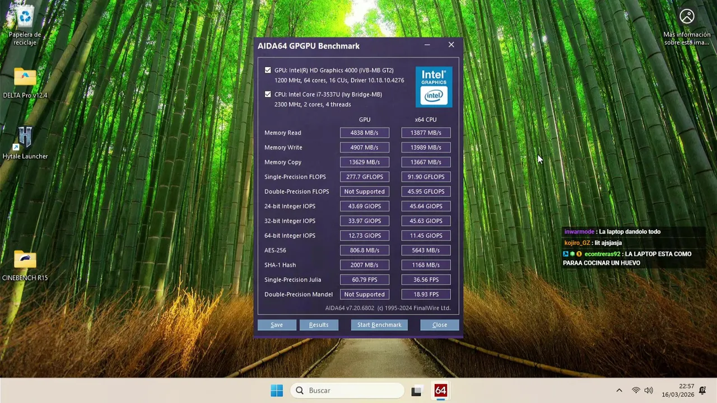Viewport: 717px width, 403px height.
Task: Click the chat username econtreras92
Action: tap(602, 254)
